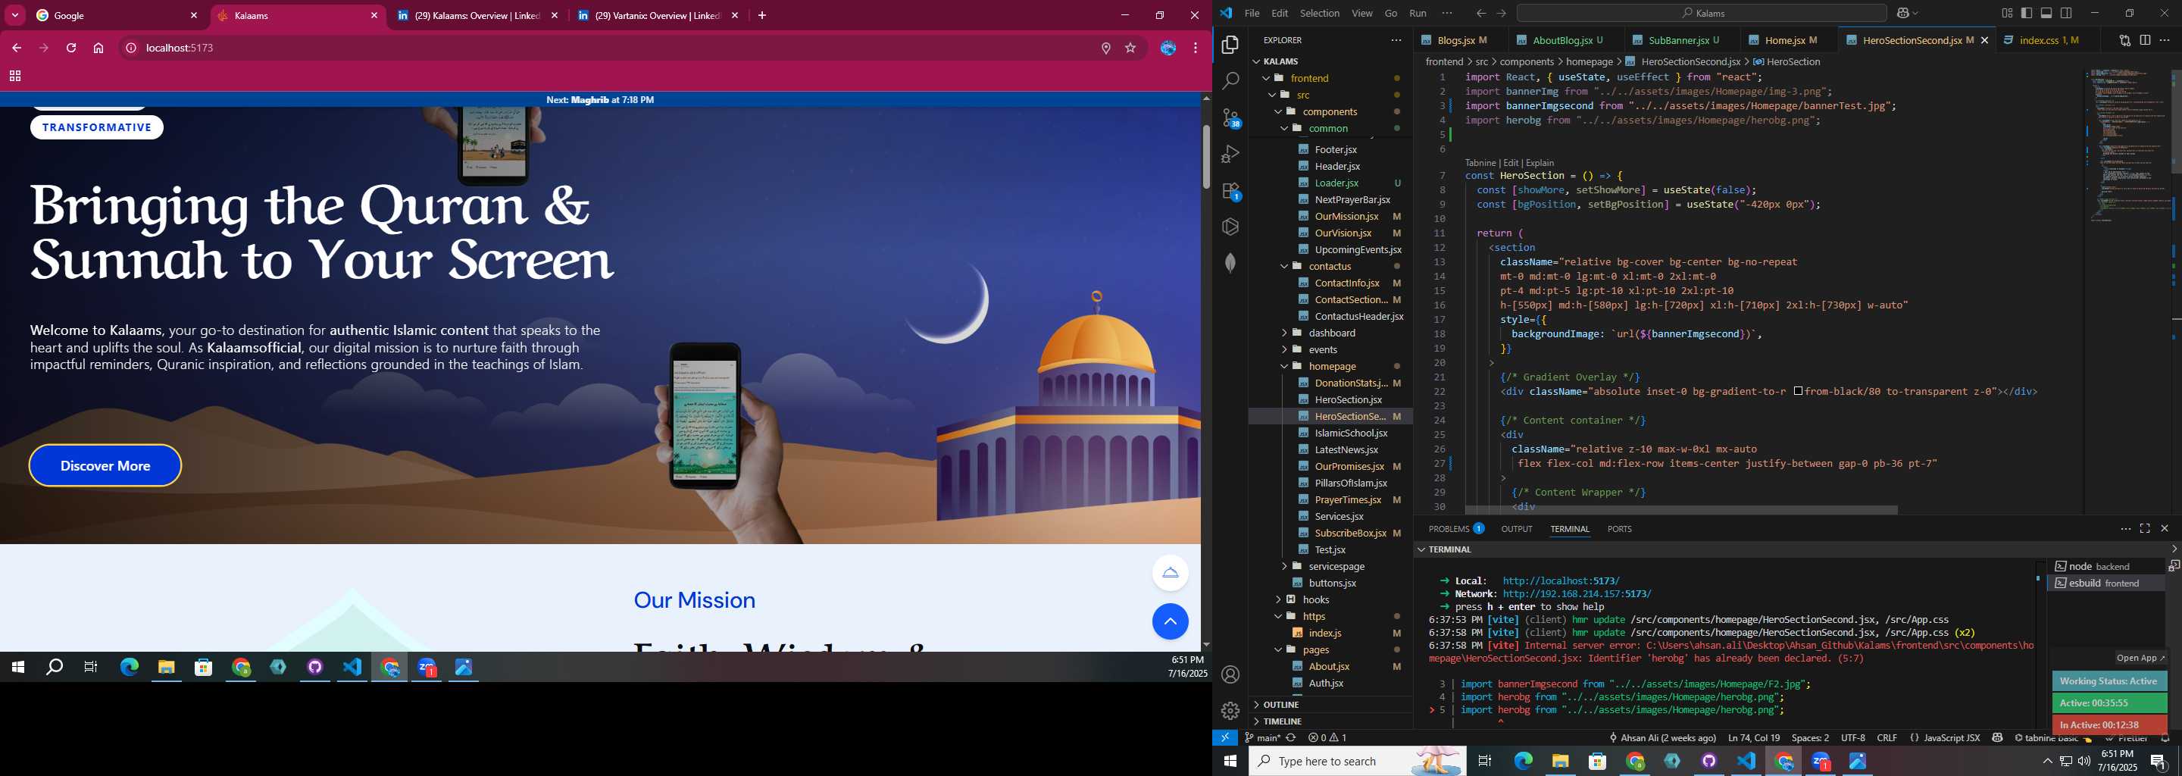
Task: Go back in VS Code navigation
Action: point(1480,14)
